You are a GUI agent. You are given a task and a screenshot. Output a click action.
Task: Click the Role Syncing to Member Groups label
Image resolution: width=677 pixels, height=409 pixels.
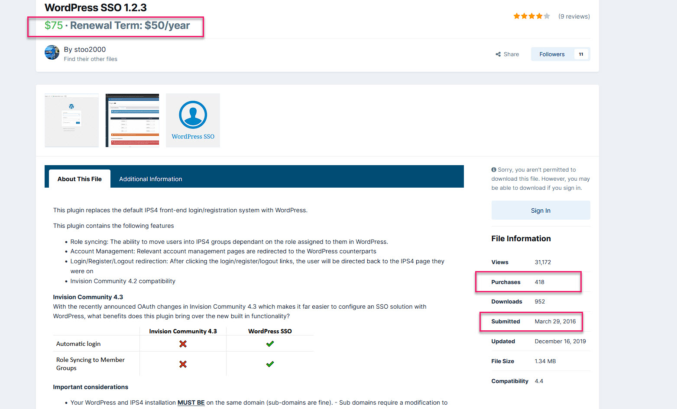pyautogui.click(x=91, y=364)
